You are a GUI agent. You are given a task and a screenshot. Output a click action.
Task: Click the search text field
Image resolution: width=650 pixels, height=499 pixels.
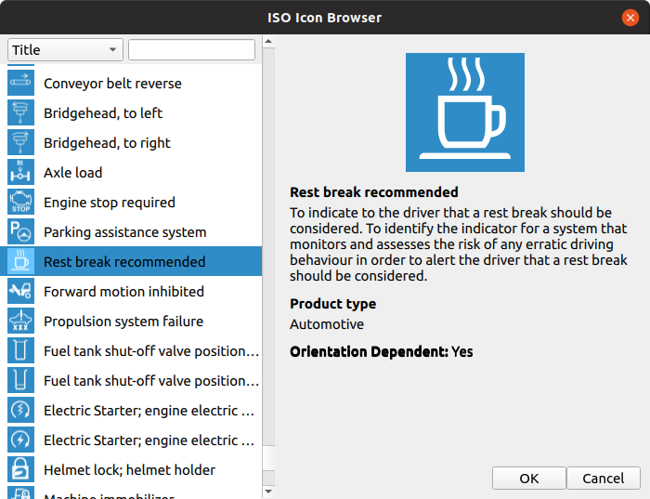pyautogui.click(x=191, y=50)
